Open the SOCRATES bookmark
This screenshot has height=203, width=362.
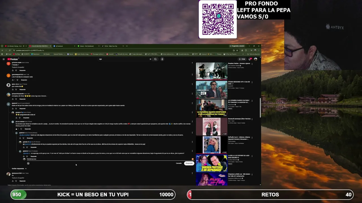(25, 54)
